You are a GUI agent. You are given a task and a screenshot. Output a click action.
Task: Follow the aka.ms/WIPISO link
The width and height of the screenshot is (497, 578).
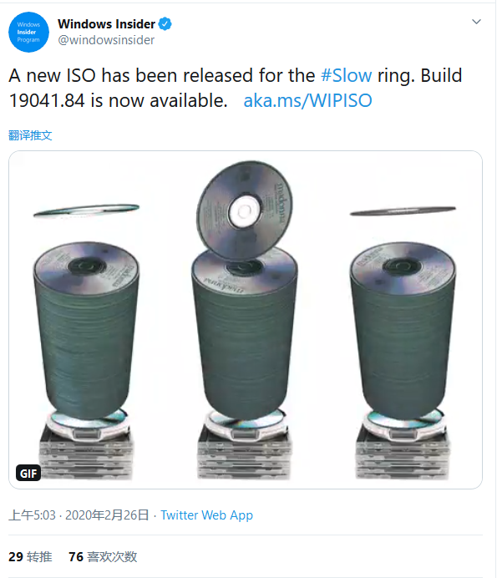click(307, 100)
